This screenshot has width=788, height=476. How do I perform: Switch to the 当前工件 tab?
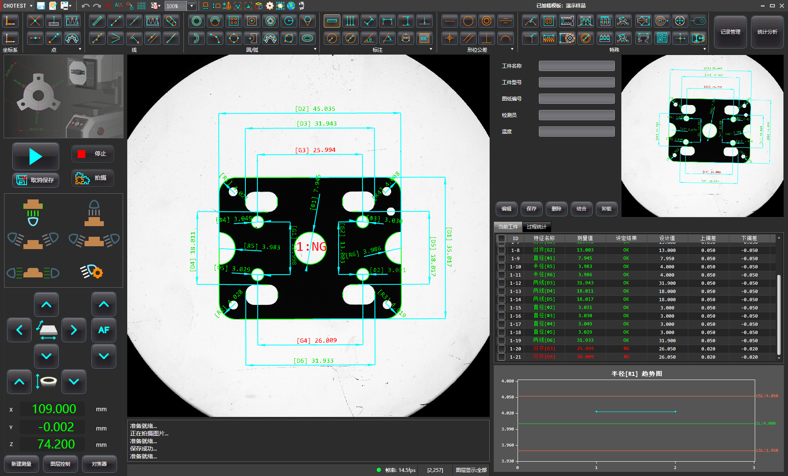(x=508, y=227)
